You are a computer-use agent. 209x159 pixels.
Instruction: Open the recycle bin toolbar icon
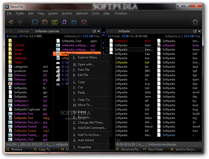[x=195, y=22]
